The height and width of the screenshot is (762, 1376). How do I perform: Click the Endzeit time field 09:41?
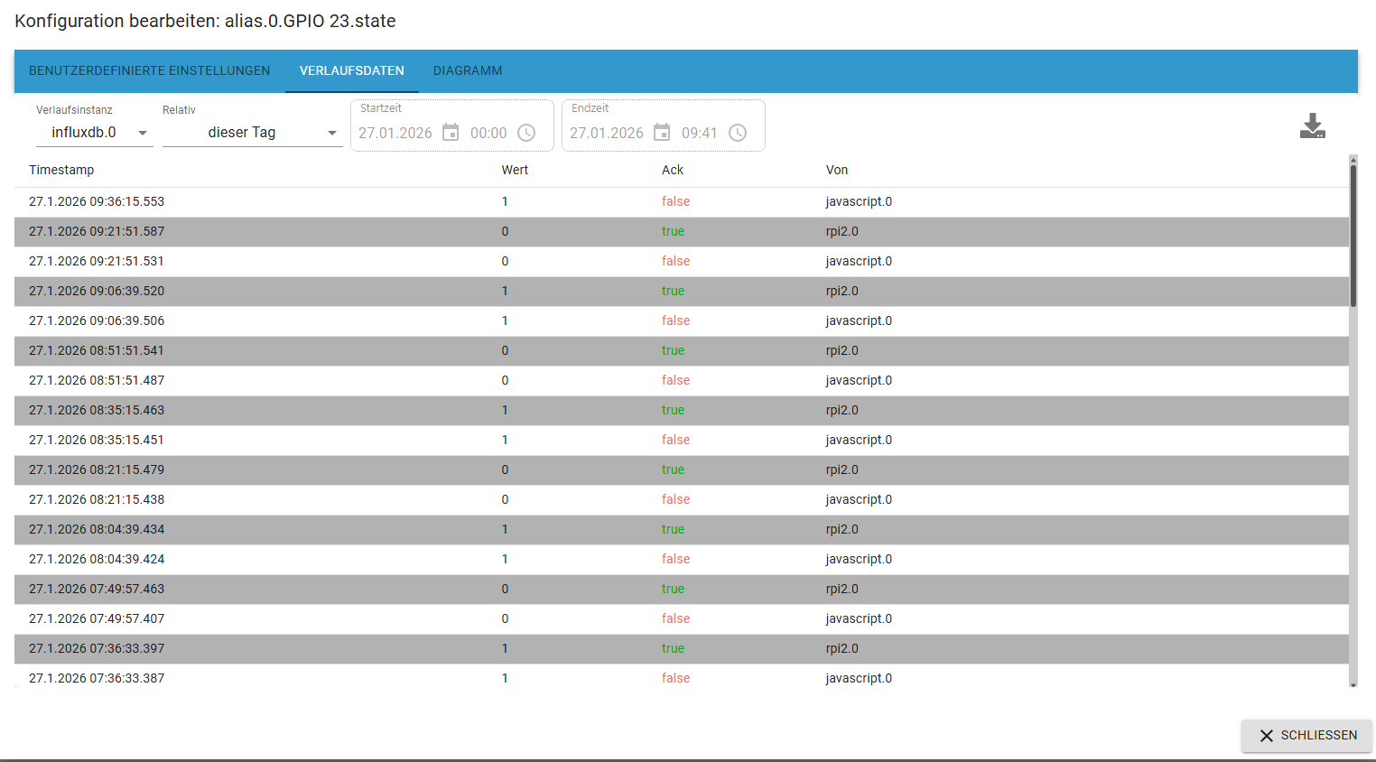[700, 133]
